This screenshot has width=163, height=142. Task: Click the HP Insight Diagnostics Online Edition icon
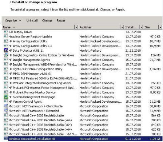pos(6,55)
